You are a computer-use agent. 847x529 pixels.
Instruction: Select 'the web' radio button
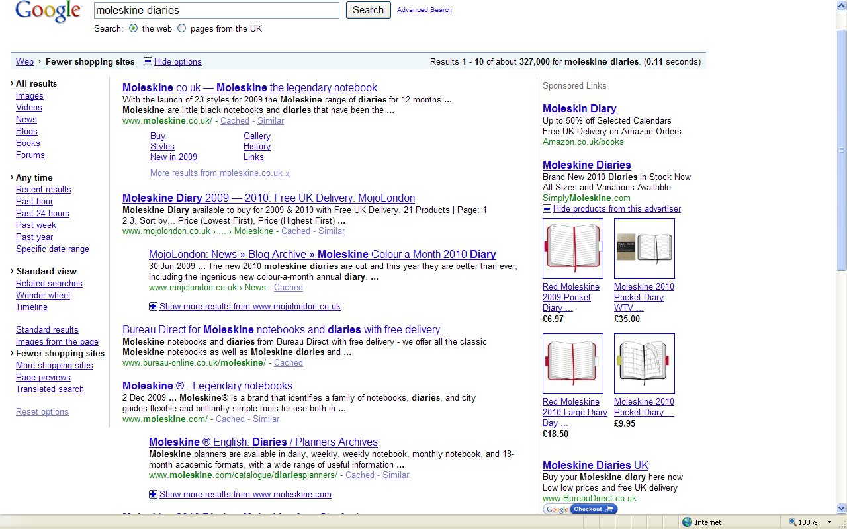pos(133,28)
